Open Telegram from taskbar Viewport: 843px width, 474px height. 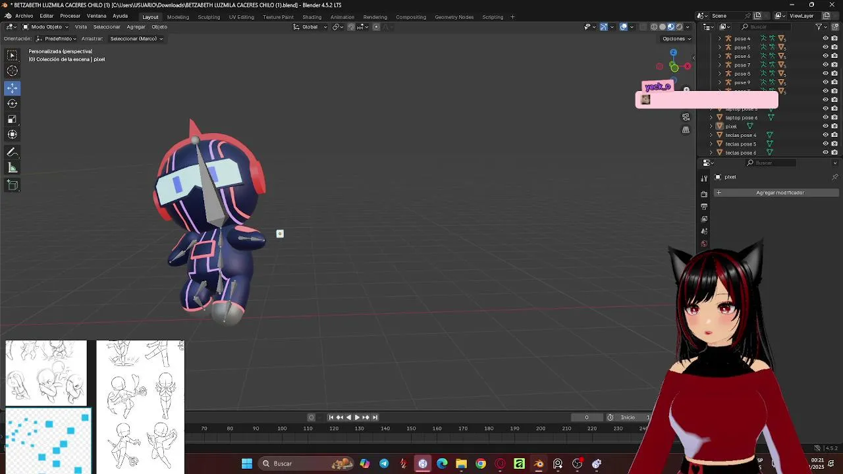pyautogui.click(x=384, y=463)
